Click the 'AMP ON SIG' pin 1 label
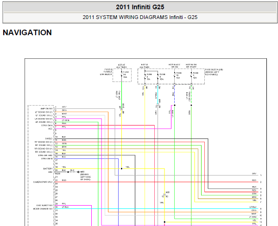The width and height of the screenshot is (278, 226). click(46, 109)
